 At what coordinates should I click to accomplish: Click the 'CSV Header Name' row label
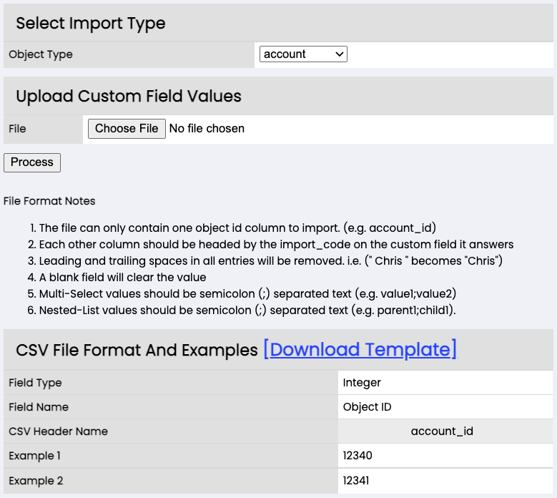tap(58, 431)
